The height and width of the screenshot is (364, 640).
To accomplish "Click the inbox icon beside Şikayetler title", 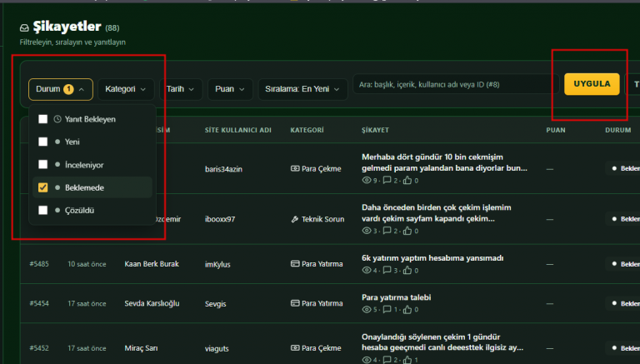I will coord(24,27).
